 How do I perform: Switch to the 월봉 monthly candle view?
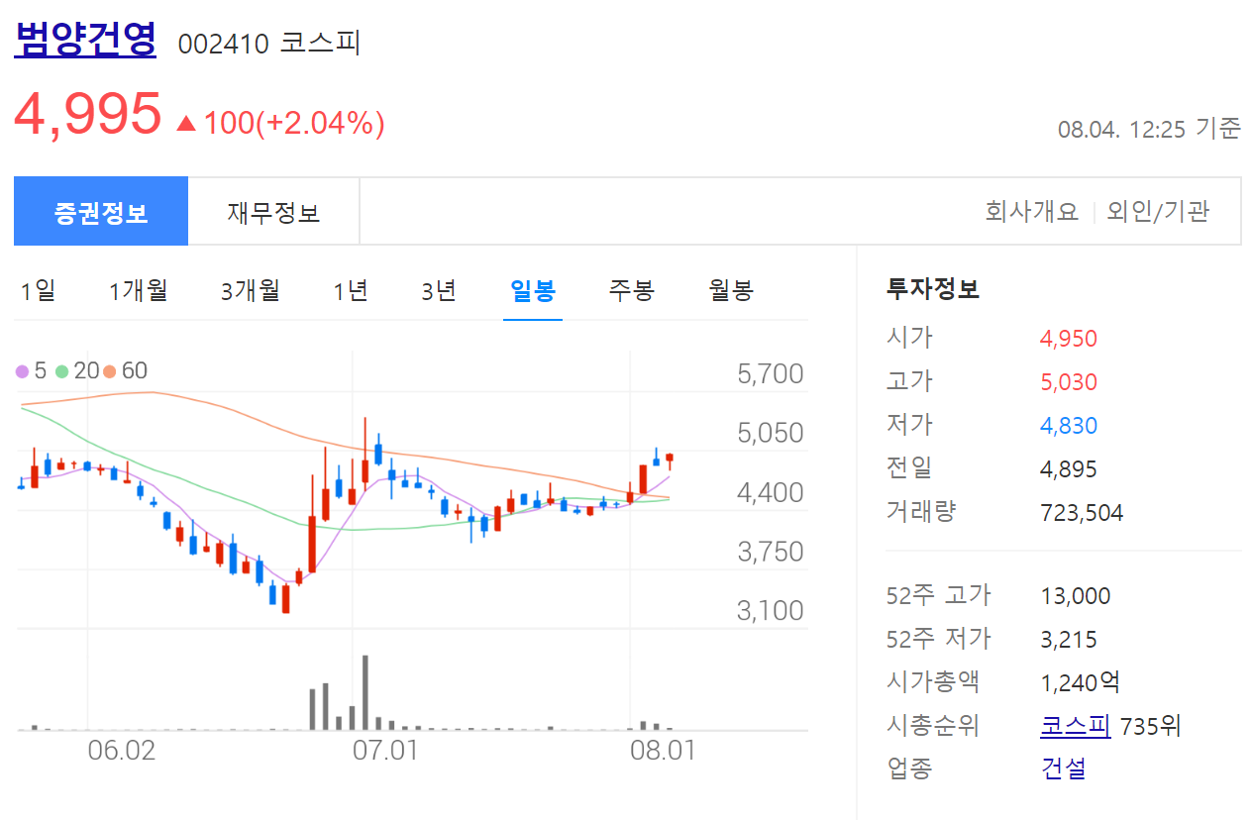click(x=730, y=291)
